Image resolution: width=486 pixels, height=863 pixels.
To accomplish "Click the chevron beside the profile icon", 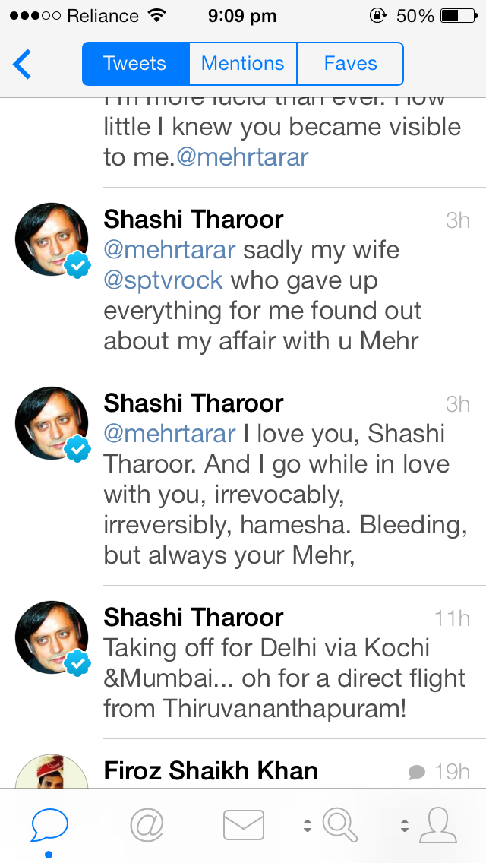I will (x=406, y=823).
